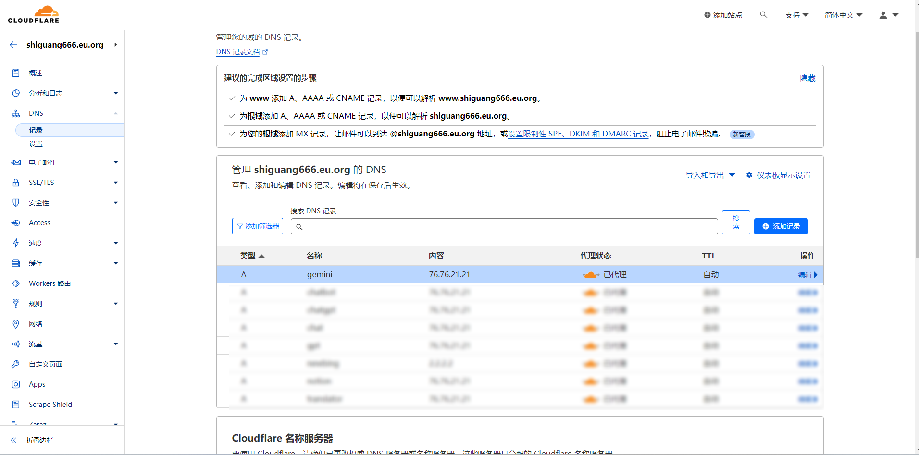Screen dimensions: 919x455
Task: Click the 搜索 button
Action: pos(736,222)
